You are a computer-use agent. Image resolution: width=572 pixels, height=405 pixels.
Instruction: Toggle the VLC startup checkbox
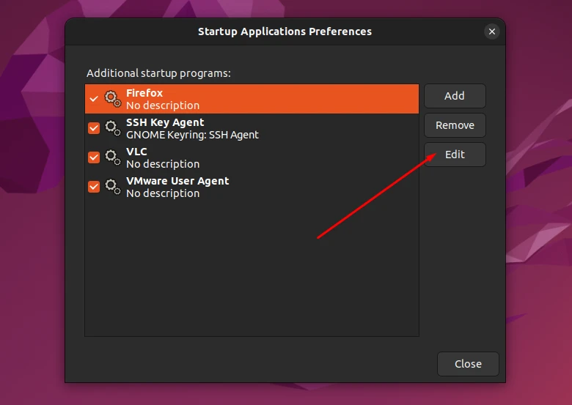click(x=94, y=157)
